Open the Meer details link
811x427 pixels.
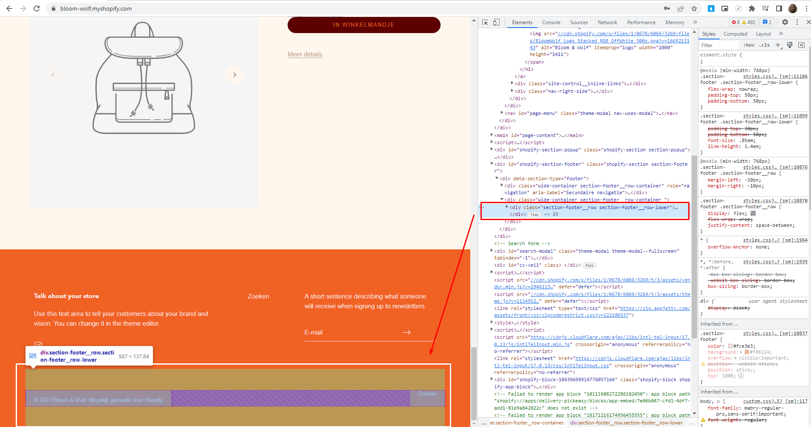coord(305,54)
